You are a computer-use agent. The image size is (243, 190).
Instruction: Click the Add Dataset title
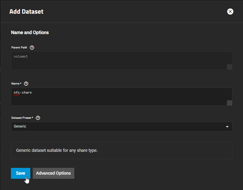(x=26, y=12)
